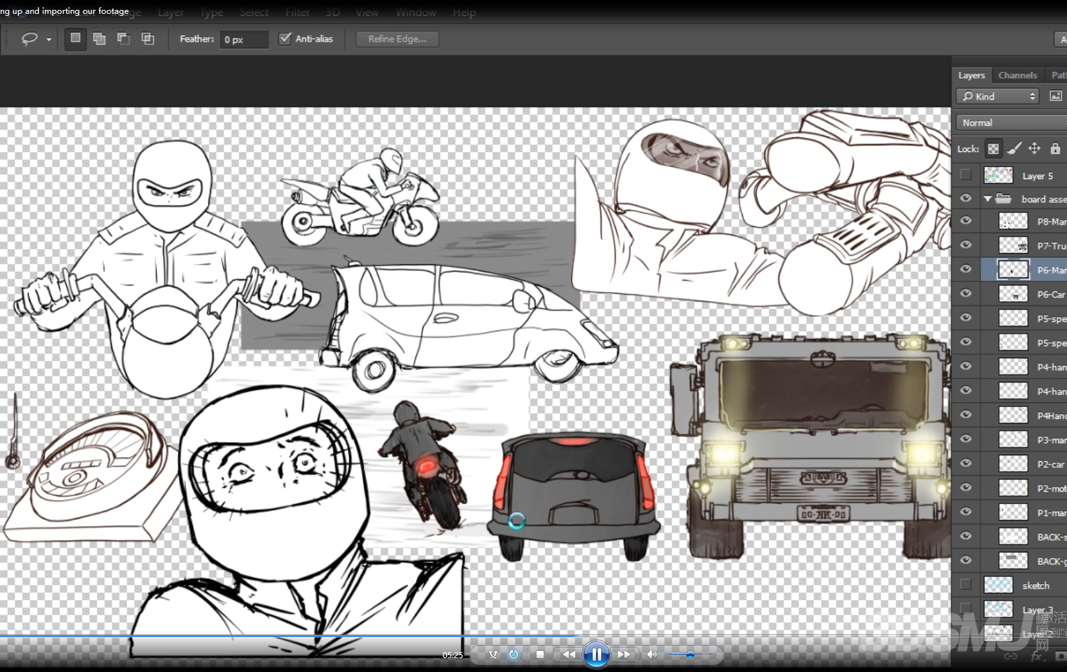This screenshot has width=1067, height=672.
Task: Open the Select menu
Action: click(254, 13)
